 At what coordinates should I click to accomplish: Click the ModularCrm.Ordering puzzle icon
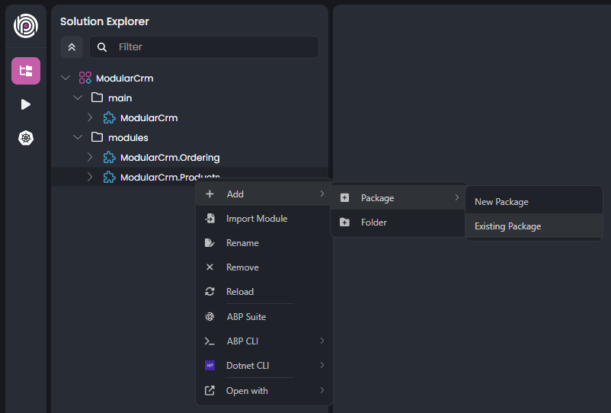pos(109,158)
